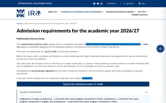Image resolution: width=166 pixels, height=103 pixels.
Task: Click the magnifying glass search icon
Action: [124, 4]
